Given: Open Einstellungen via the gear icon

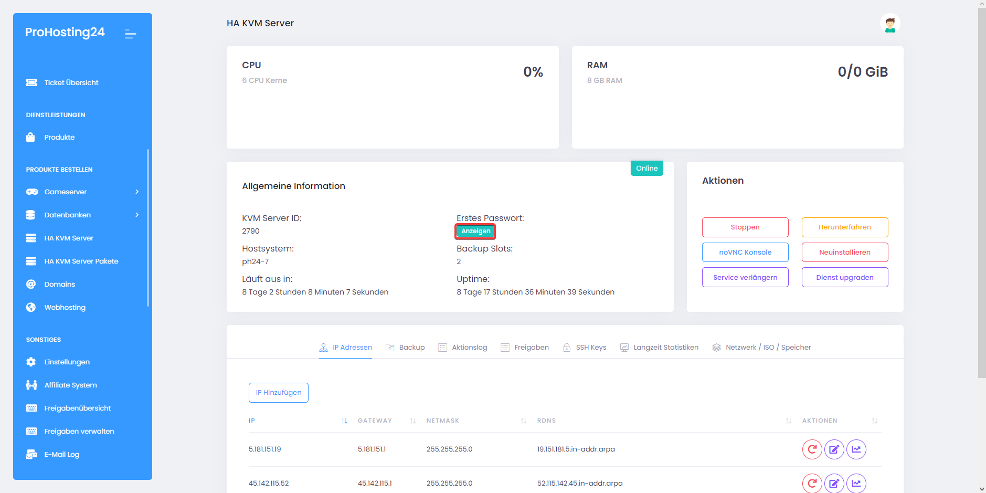Looking at the screenshot, I should pos(31,362).
